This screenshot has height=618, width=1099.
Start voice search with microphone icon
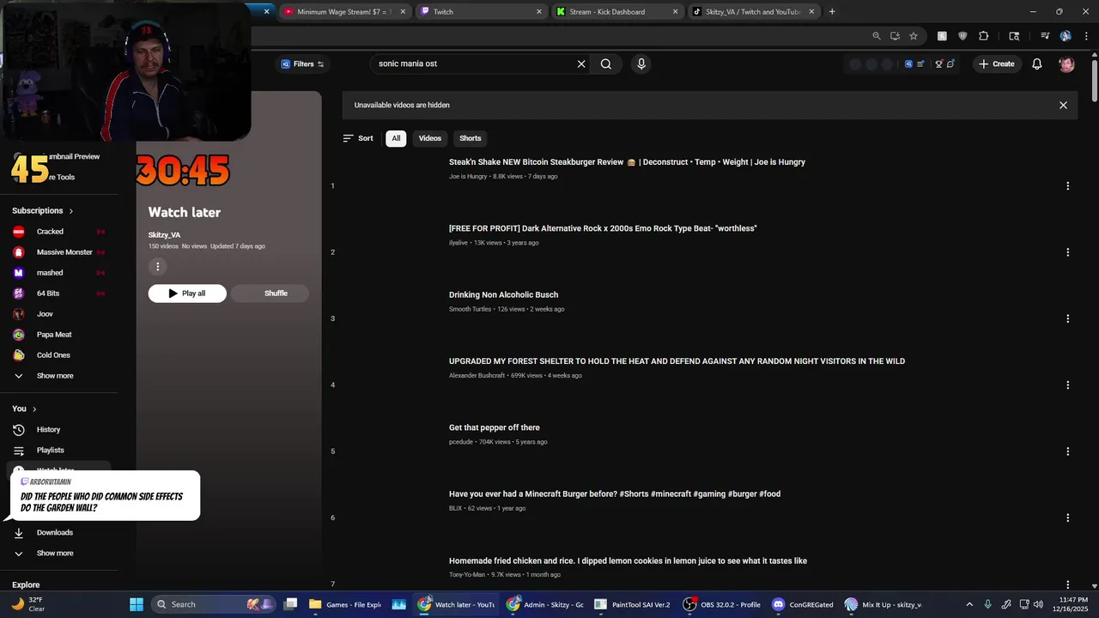click(641, 64)
